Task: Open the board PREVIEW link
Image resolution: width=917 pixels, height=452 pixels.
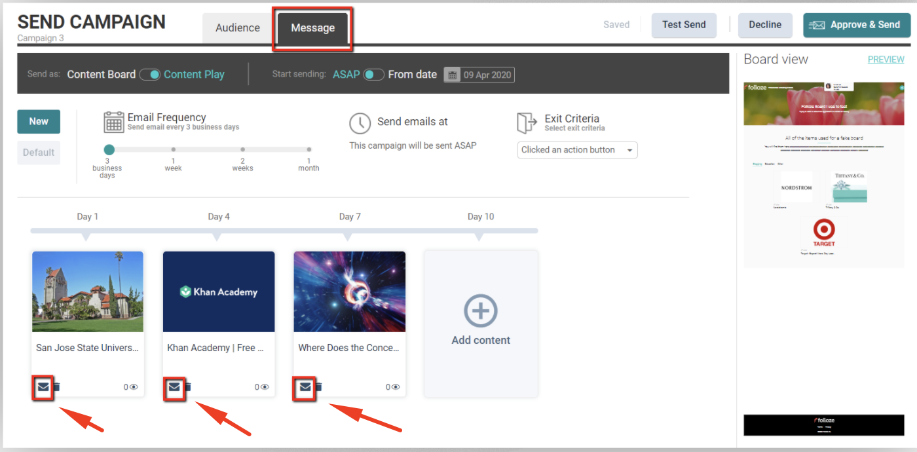Action: pos(886,60)
